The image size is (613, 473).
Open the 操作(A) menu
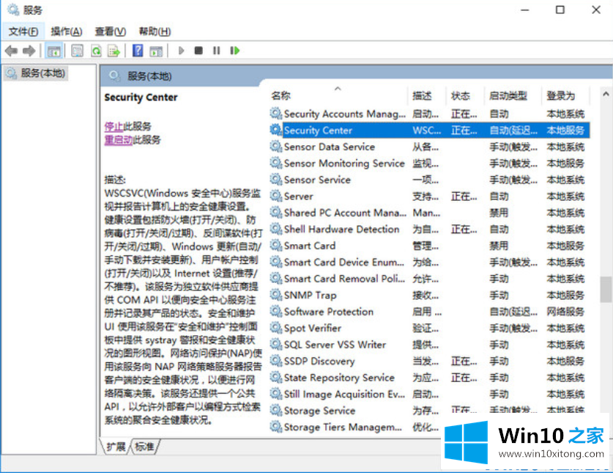(67, 32)
